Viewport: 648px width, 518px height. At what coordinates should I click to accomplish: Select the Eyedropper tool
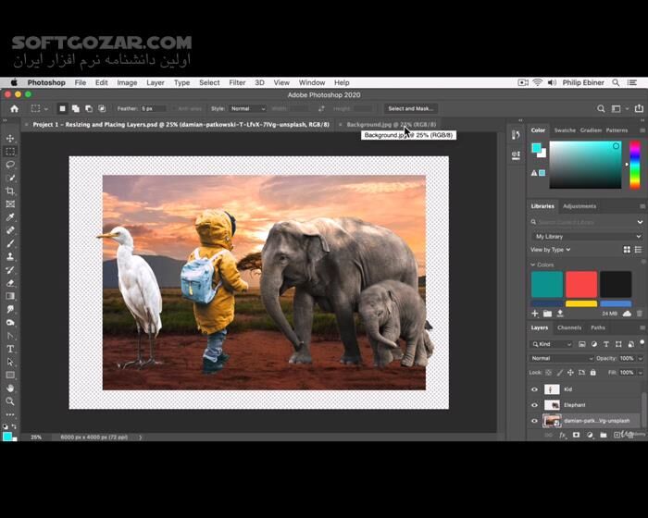[x=10, y=217]
